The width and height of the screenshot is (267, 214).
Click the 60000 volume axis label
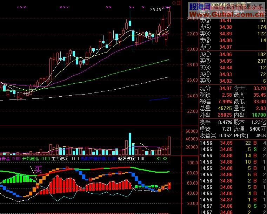tap(192, 131)
